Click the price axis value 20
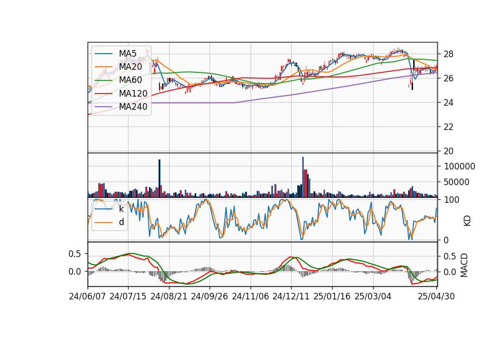The image size is (486, 349). point(449,151)
